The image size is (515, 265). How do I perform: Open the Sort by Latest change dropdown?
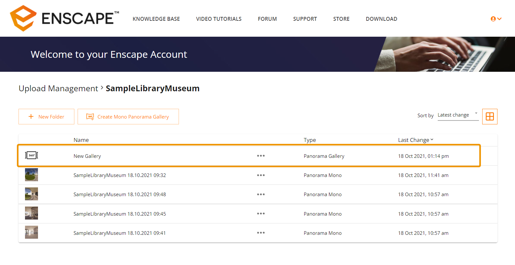point(458,115)
